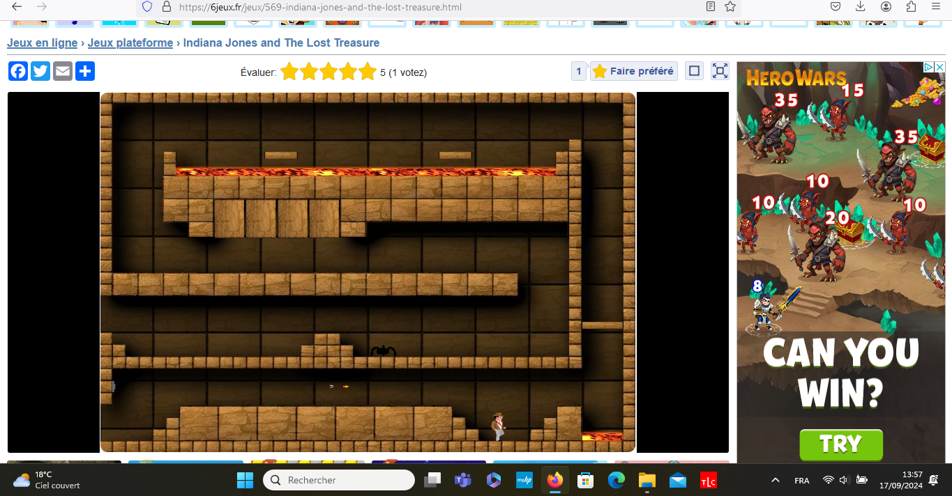
Task: Open the Firefox hamburger application menu
Action: 936,7
